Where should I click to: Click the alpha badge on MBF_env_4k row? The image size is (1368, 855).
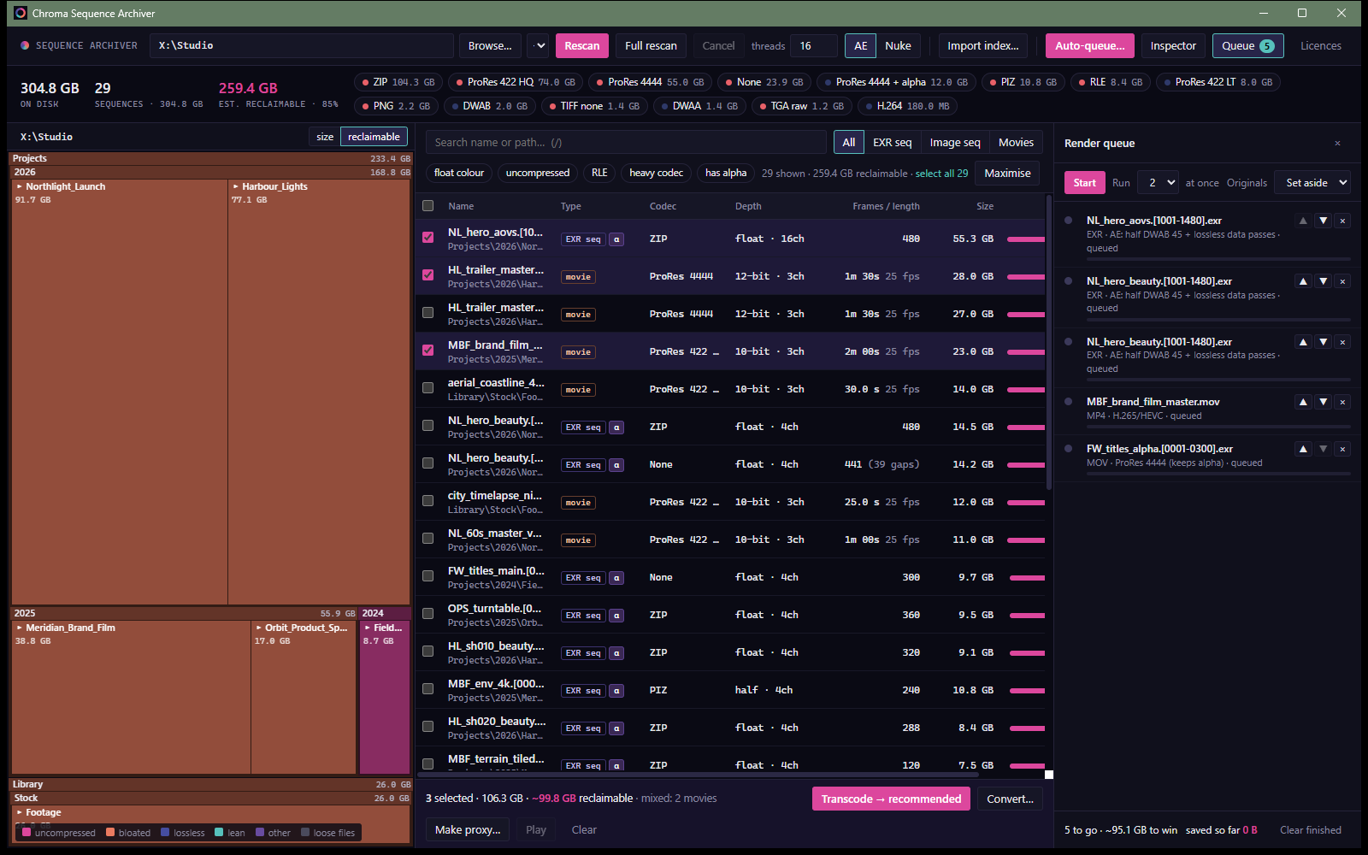616,691
